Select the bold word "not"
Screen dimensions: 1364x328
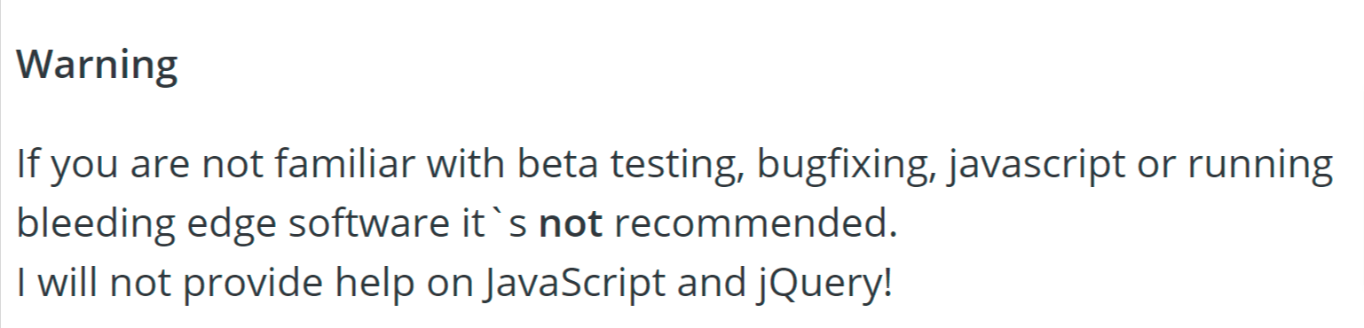tap(571, 226)
